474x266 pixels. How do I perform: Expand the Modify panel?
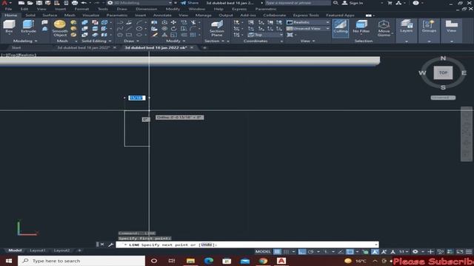(x=176, y=41)
